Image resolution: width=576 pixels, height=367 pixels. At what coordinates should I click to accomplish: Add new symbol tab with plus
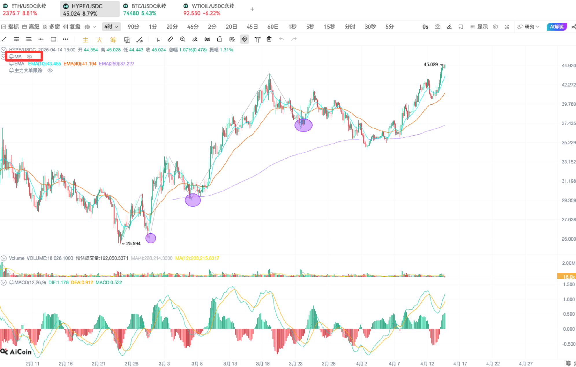pyautogui.click(x=252, y=9)
